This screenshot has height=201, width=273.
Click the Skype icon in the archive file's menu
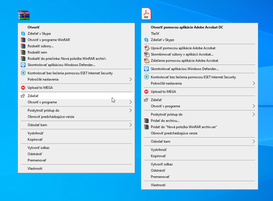pyautogui.click(x=23, y=34)
